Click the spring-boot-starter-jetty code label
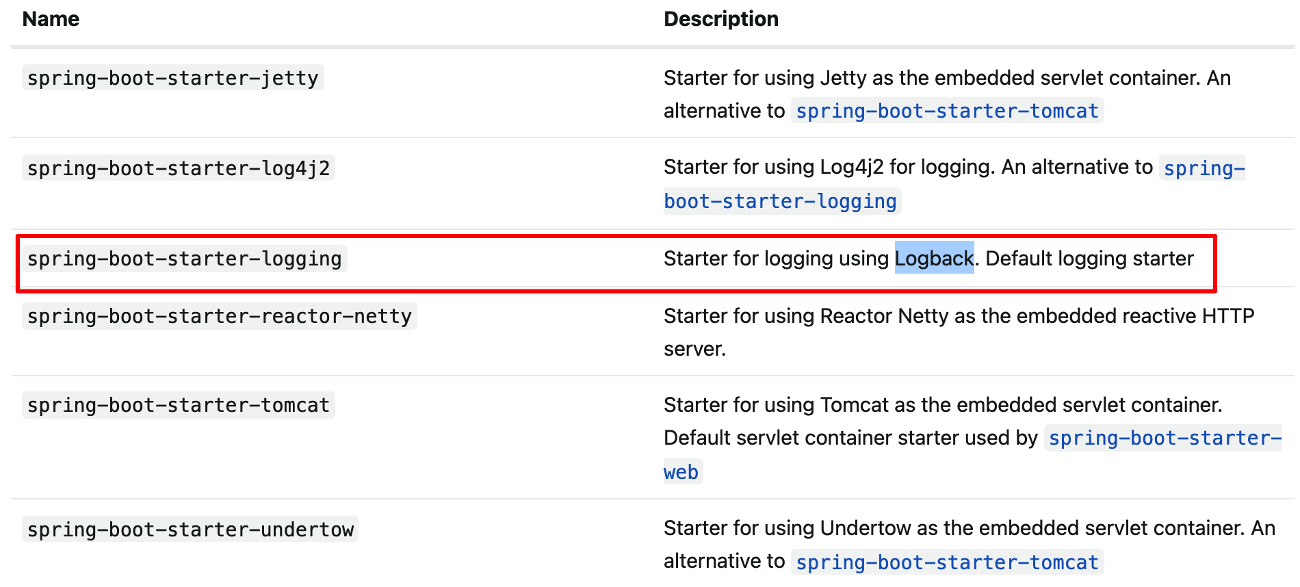This screenshot has width=1300, height=587. click(172, 78)
